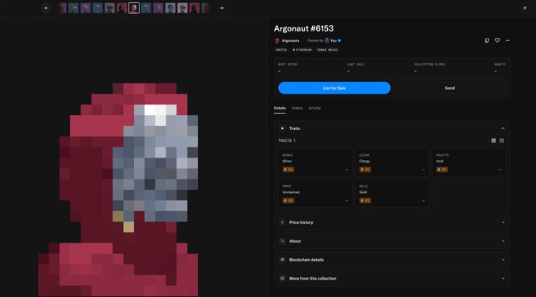Switch traits to list view
The image size is (536, 297).
(x=501, y=140)
